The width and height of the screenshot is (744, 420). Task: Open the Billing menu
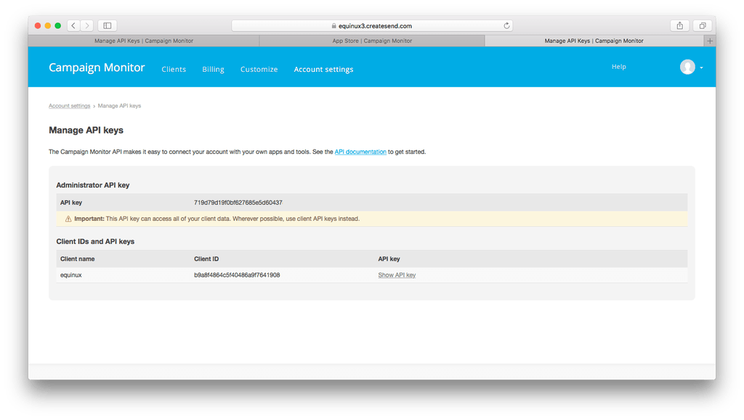(213, 69)
